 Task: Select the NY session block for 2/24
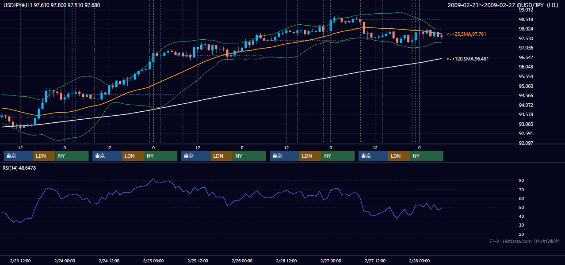coord(161,156)
